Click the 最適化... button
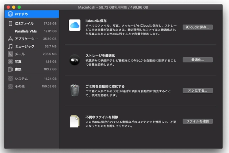 click(198, 60)
